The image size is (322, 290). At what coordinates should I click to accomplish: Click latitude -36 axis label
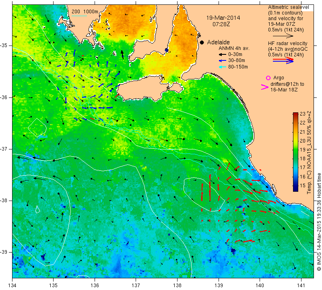pos(4,97)
